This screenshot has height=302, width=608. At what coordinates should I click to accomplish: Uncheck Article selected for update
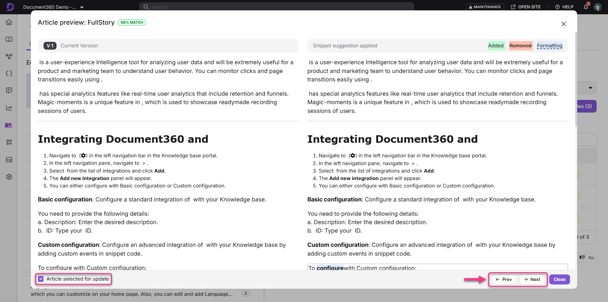(41, 279)
